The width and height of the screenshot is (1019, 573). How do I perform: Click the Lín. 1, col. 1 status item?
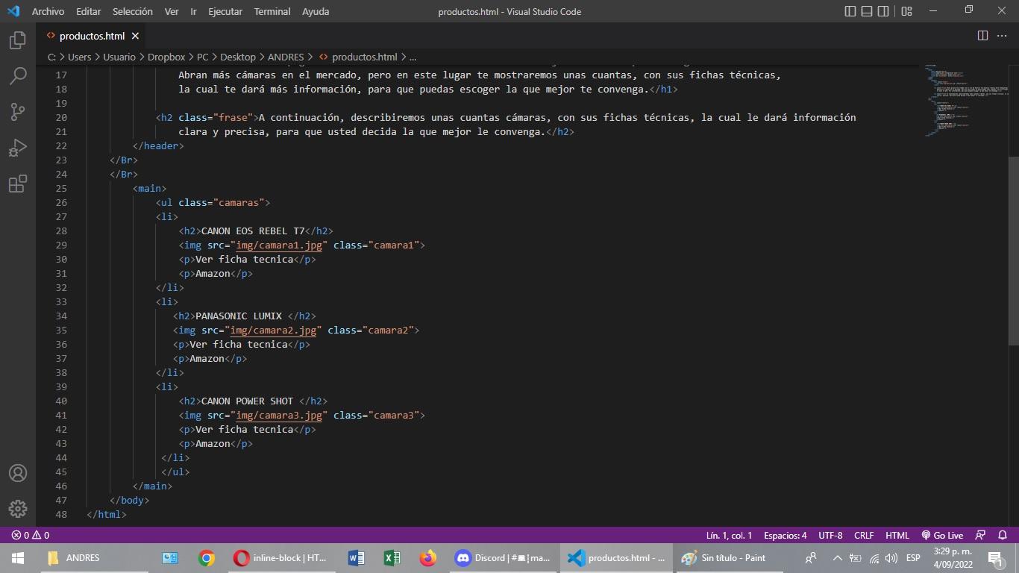click(x=730, y=535)
